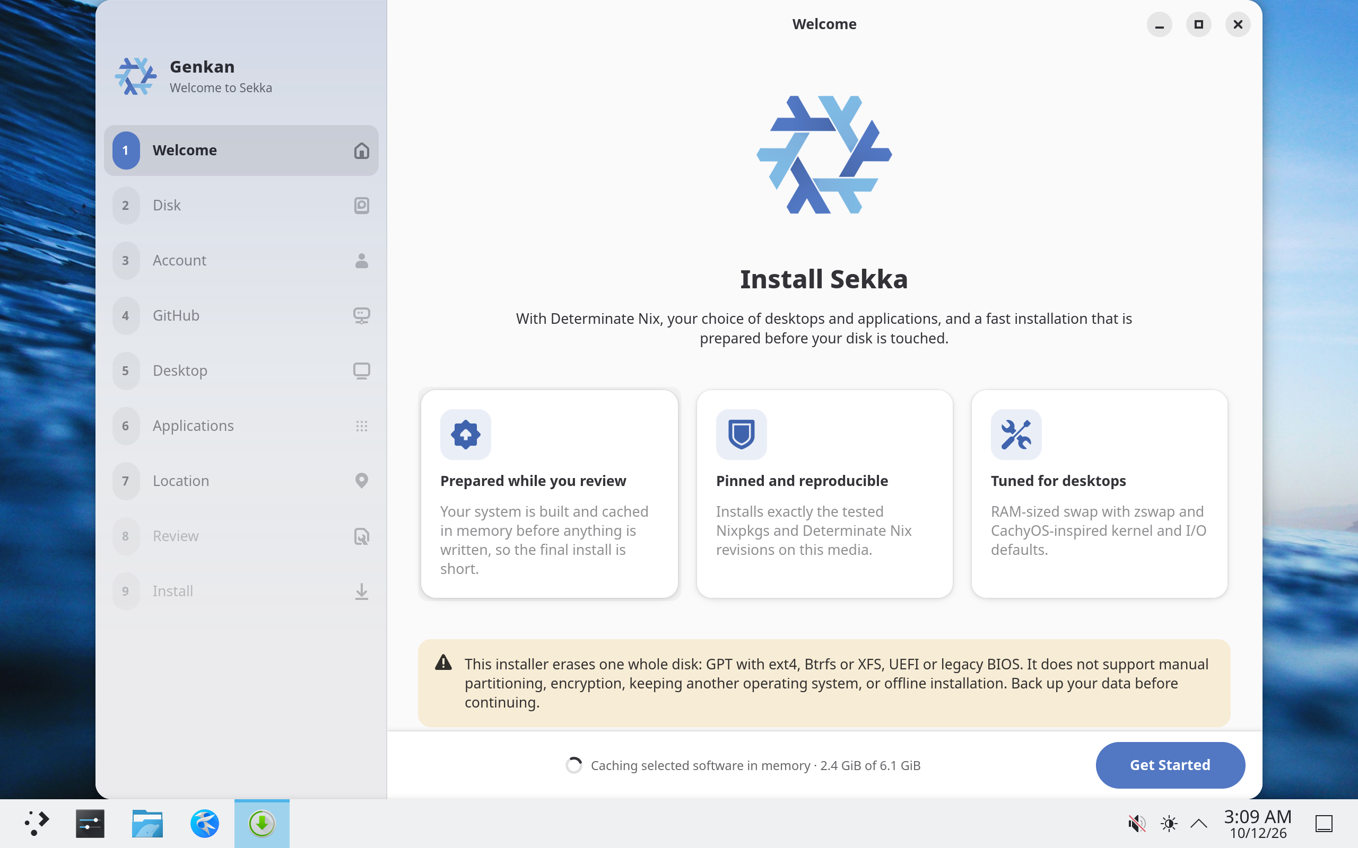Click the GitHub step monitor icon
The height and width of the screenshot is (848, 1358).
pos(361,315)
